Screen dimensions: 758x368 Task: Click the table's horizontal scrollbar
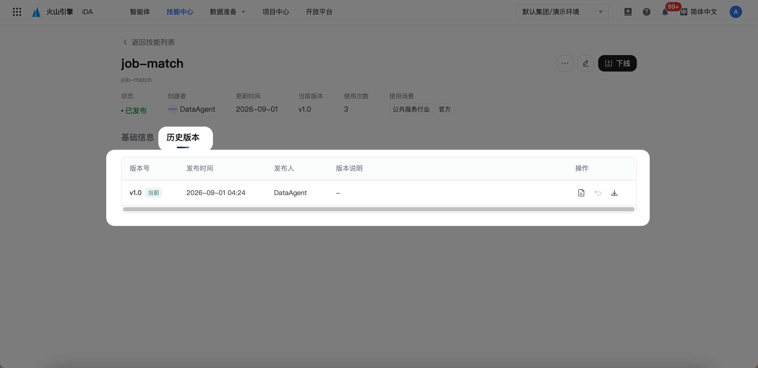378,209
